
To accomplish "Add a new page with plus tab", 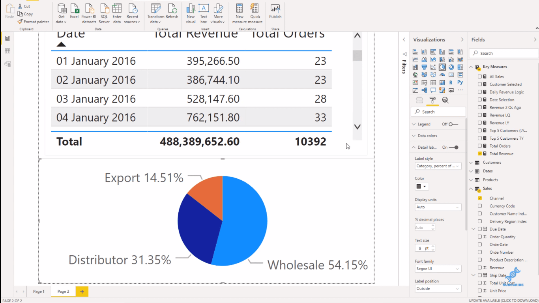I will [x=82, y=292].
